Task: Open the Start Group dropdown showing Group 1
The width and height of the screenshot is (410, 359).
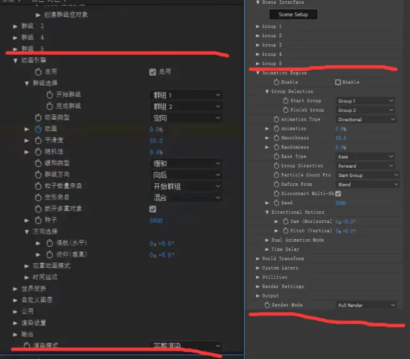Action: pyautogui.click(x=365, y=101)
